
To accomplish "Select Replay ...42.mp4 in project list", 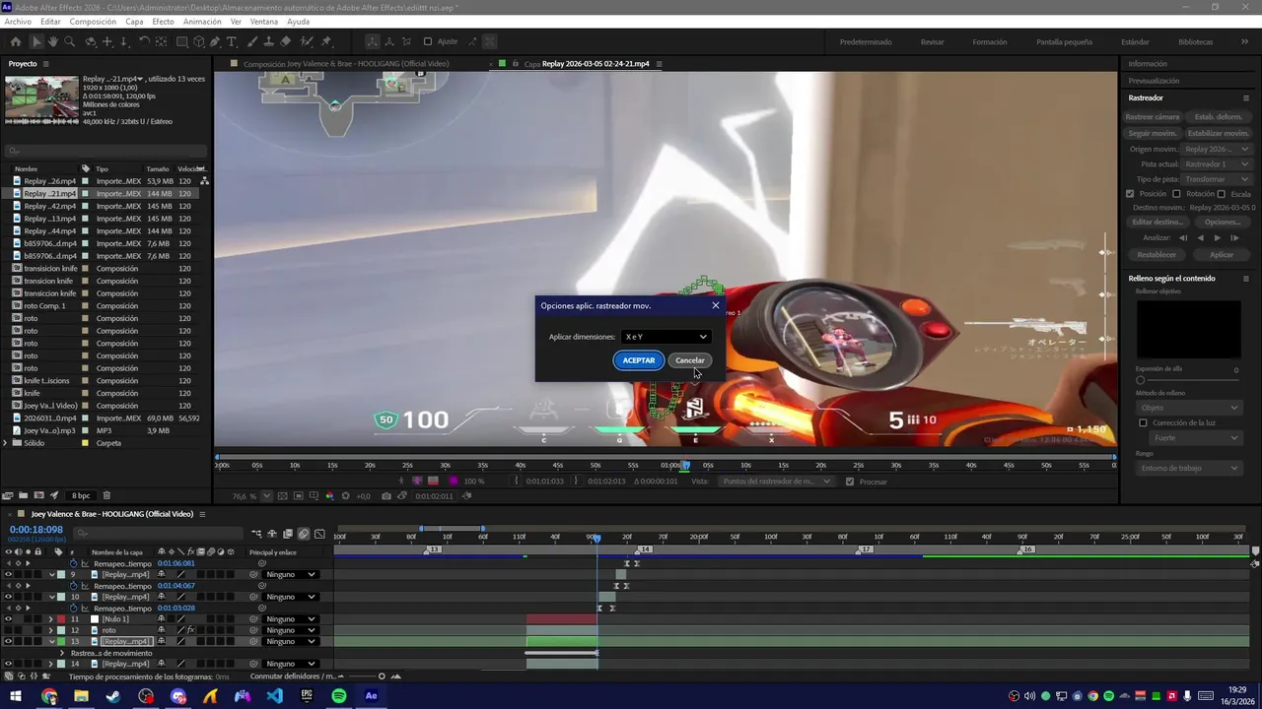I will coord(50,206).
